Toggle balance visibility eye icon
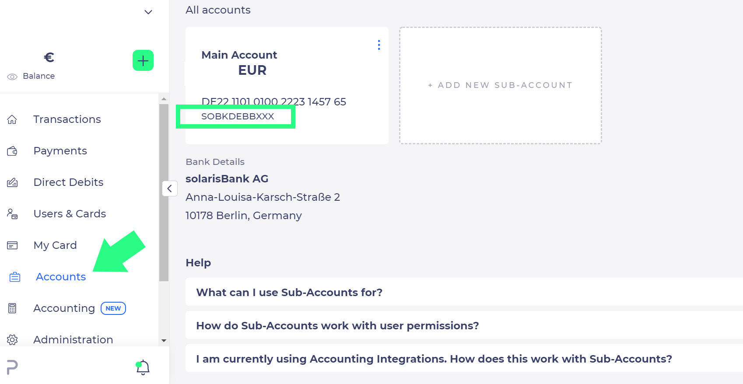Screen dimensions: 743x384 tap(12, 77)
